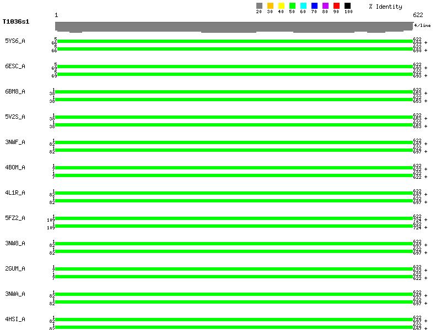Click the plus sign beside 4L1R_A's first row

click(x=426, y=195)
